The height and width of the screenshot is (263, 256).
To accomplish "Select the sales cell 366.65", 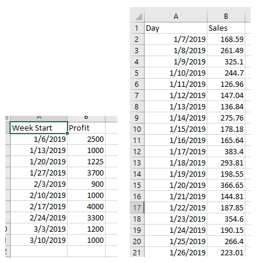I will click(x=226, y=185).
